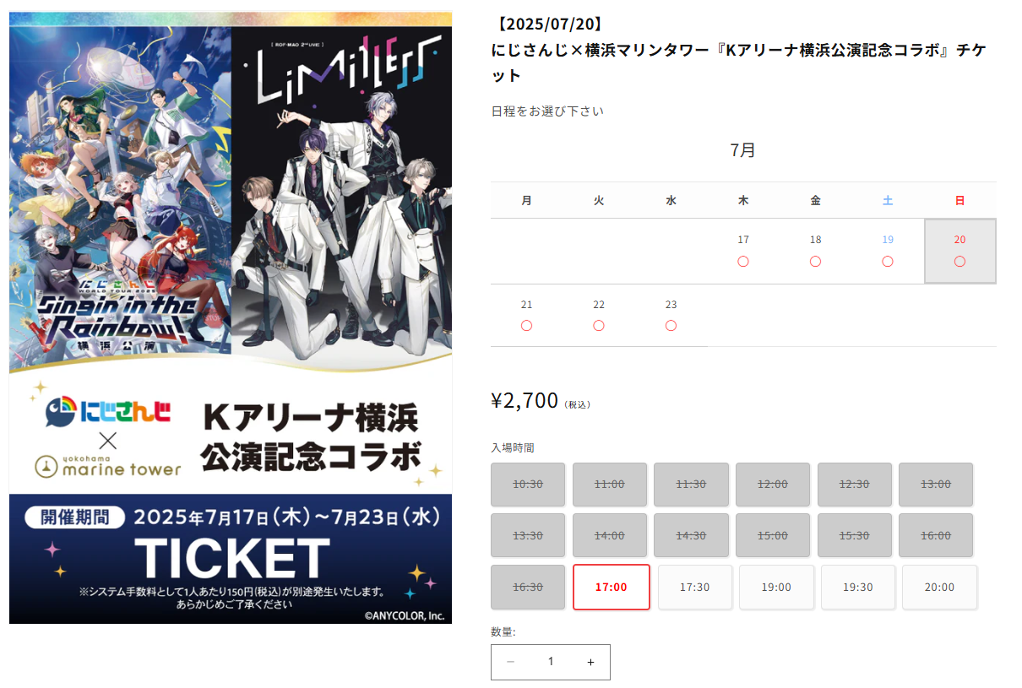Select the 17:00 entry time
Viewport: 1022px width, 688px height.
[x=612, y=587]
